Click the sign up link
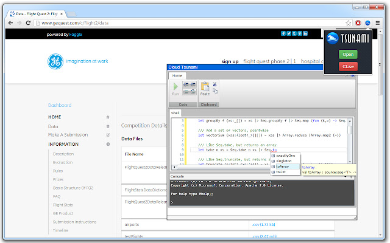 click(230, 61)
